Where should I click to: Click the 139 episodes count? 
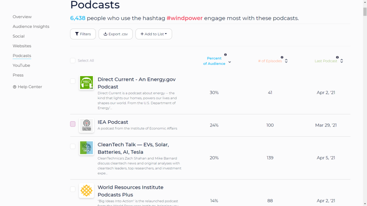270,158
